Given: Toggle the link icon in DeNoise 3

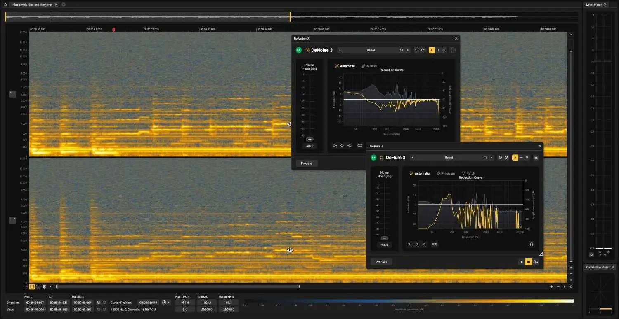Looking at the screenshot, I should [360, 145].
